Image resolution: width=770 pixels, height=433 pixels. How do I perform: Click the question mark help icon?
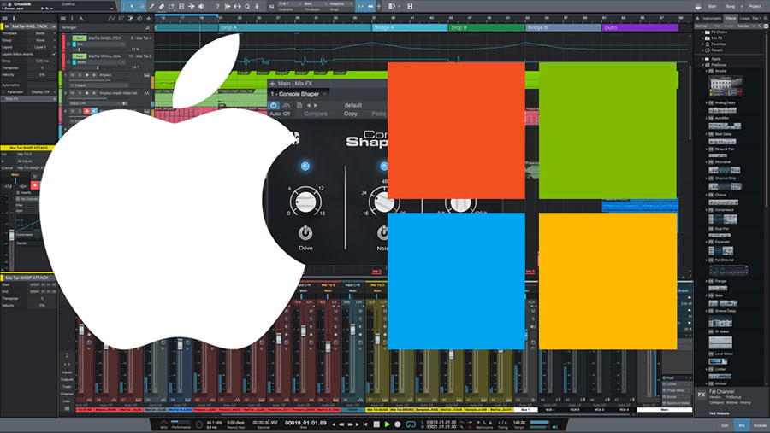coord(217,6)
